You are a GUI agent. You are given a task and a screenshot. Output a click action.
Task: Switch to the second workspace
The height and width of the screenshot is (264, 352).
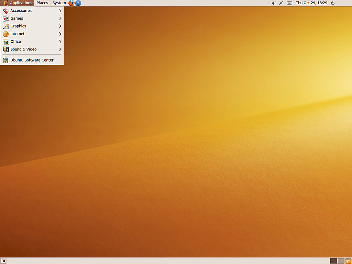(x=341, y=261)
